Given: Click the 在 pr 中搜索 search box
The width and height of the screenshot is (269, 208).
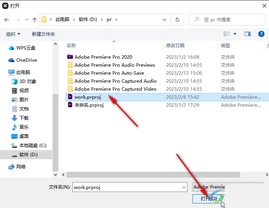Looking at the screenshot, I should pos(227,20).
